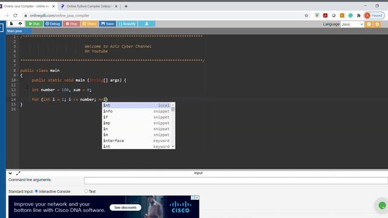The image size is (388, 218).
Task: Click the green Grammarly extension icon
Action: tap(350, 16)
